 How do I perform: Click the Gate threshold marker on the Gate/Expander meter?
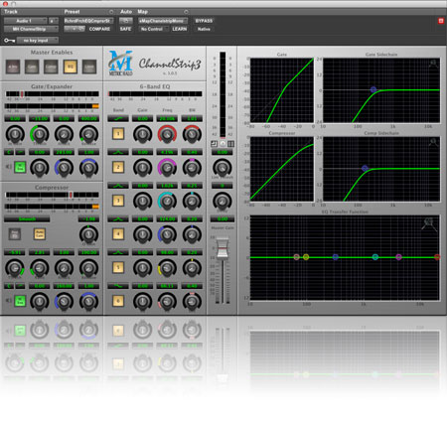22,94
